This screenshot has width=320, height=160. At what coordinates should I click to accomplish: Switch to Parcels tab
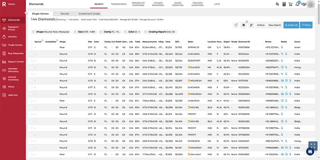[x=65, y=14]
